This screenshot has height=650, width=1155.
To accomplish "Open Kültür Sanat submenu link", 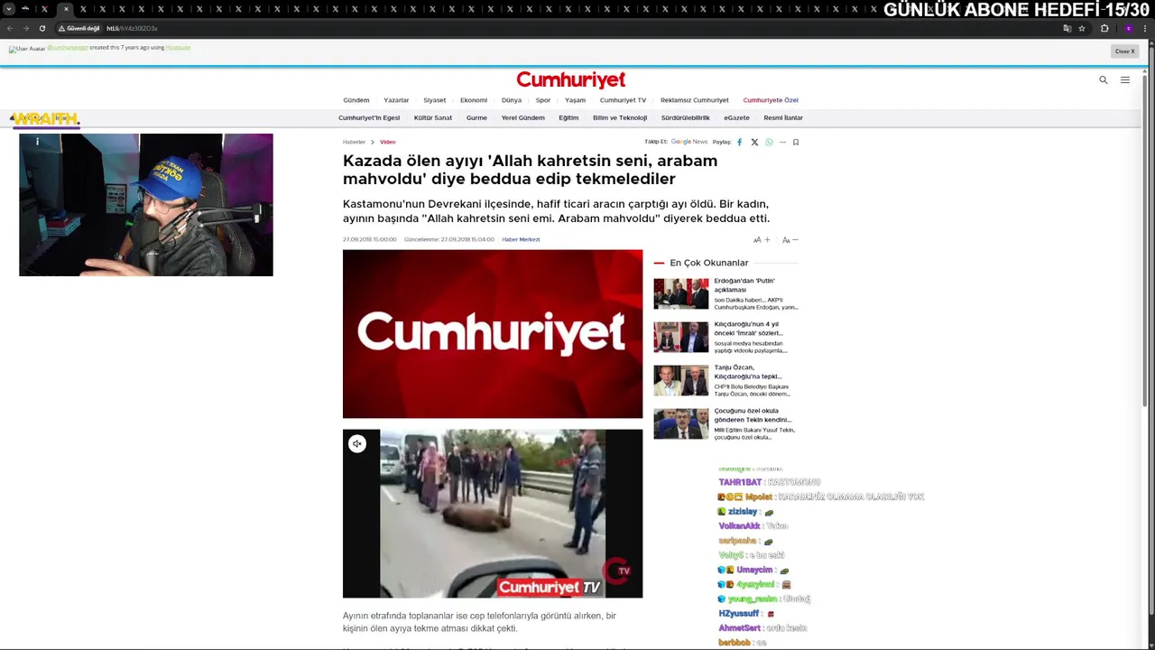I will (433, 118).
